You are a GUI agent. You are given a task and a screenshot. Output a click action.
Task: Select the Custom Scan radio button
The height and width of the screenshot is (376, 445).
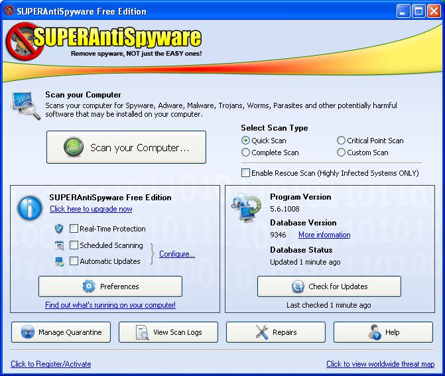tap(342, 153)
